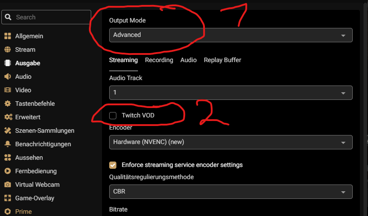Screen dimensions: 368x216
Task: Open the CBR rate control dropdown
Action: point(231,192)
